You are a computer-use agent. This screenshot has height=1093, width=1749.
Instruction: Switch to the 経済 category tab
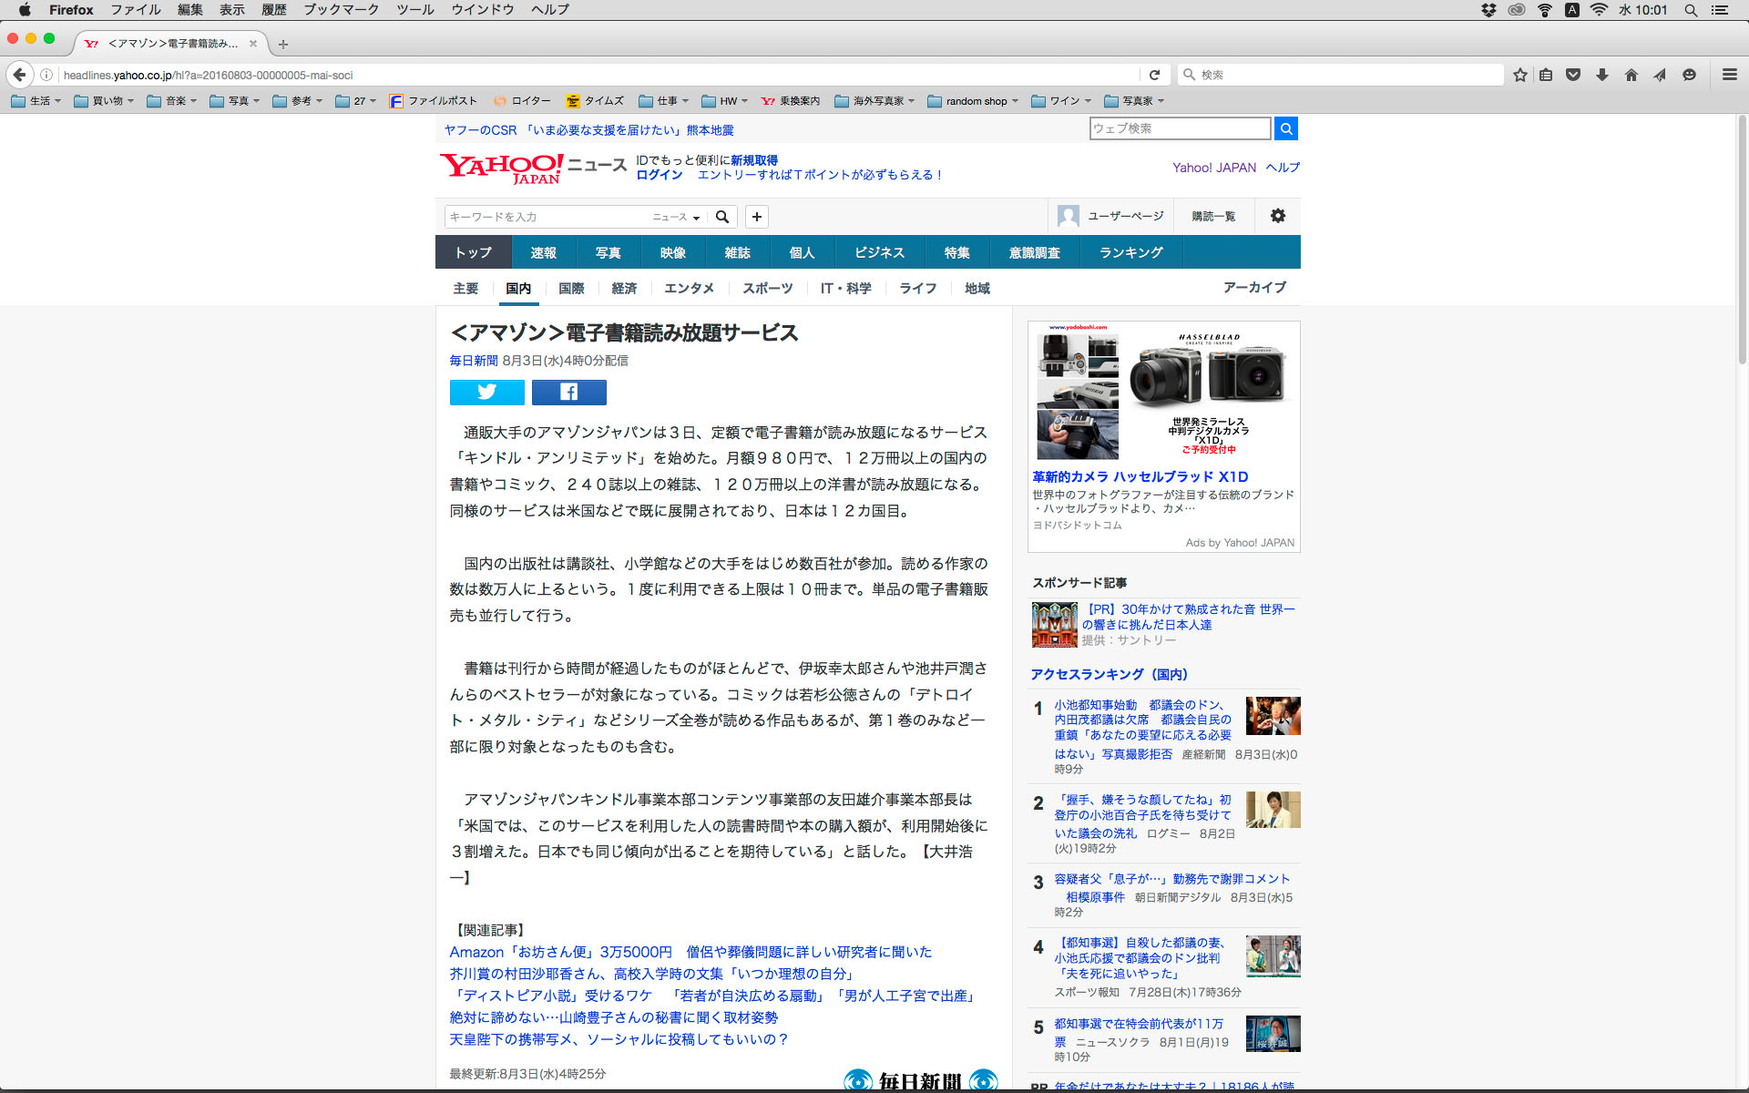624,288
